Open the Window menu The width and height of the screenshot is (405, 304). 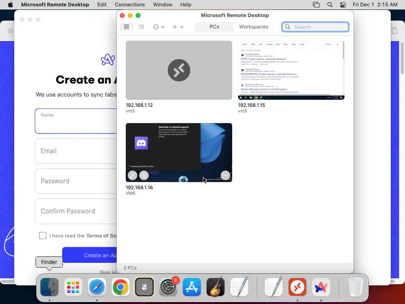pos(163,5)
